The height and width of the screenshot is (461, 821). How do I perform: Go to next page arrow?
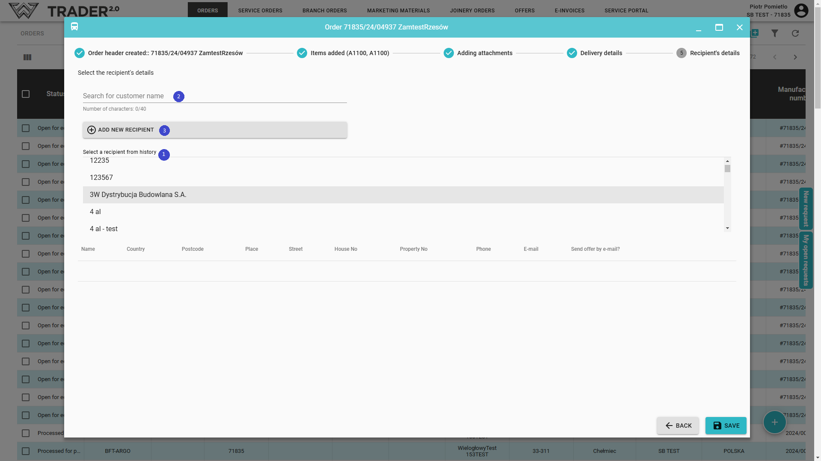click(795, 57)
